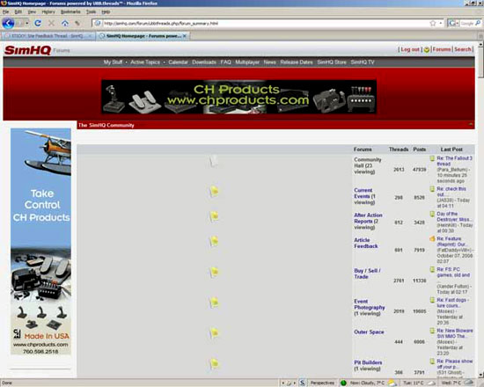Visit SimHQ Store navigation link
The width and height of the screenshot is (484, 387).
pyautogui.click(x=332, y=62)
